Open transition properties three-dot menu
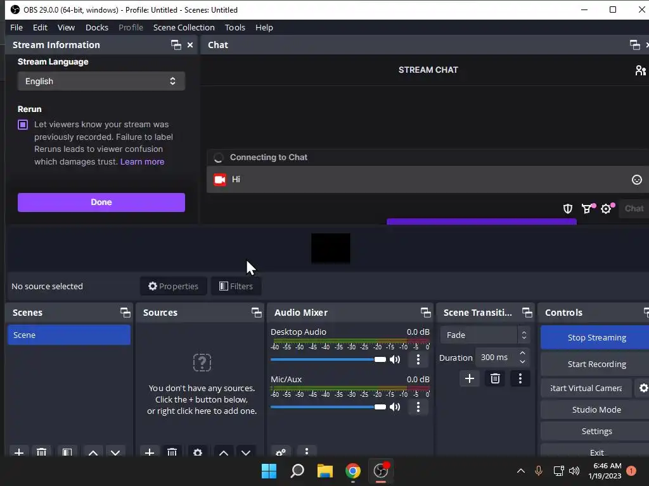Screen dimensions: 649x486 pos(520,378)
